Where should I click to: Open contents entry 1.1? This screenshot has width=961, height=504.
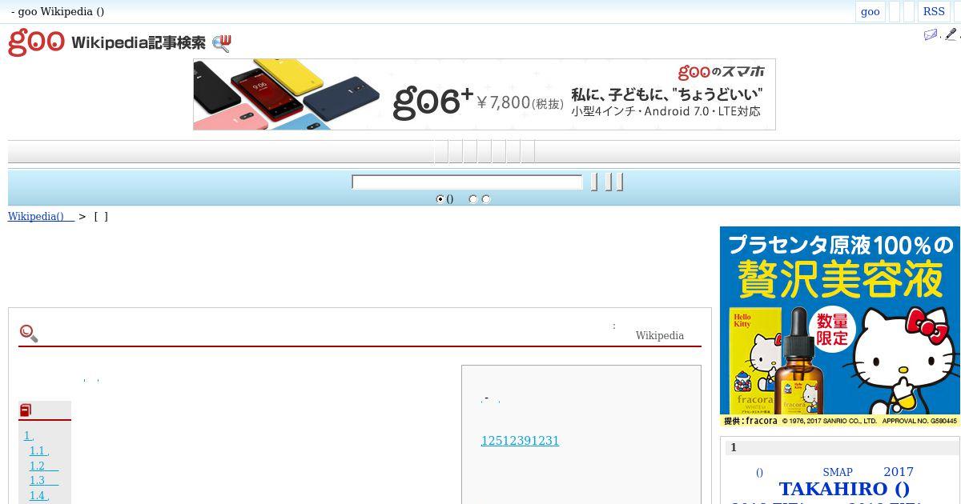coord(39,451)
